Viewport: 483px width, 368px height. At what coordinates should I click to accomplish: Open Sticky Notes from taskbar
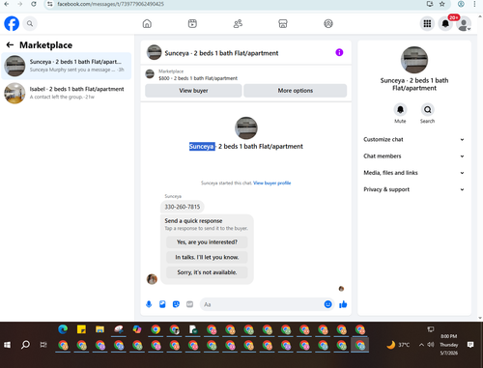(x=81, y=329)
